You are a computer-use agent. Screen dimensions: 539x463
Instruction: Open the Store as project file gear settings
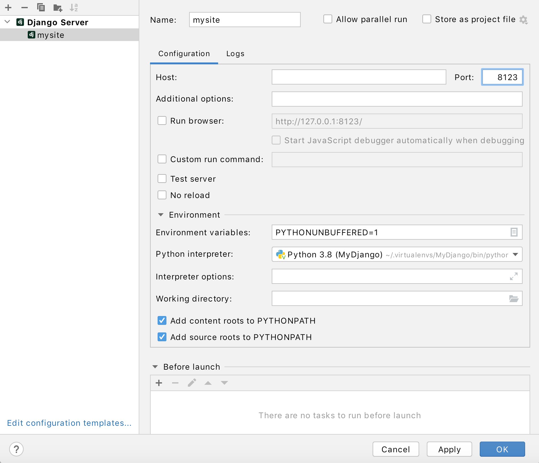coord(524,19)
